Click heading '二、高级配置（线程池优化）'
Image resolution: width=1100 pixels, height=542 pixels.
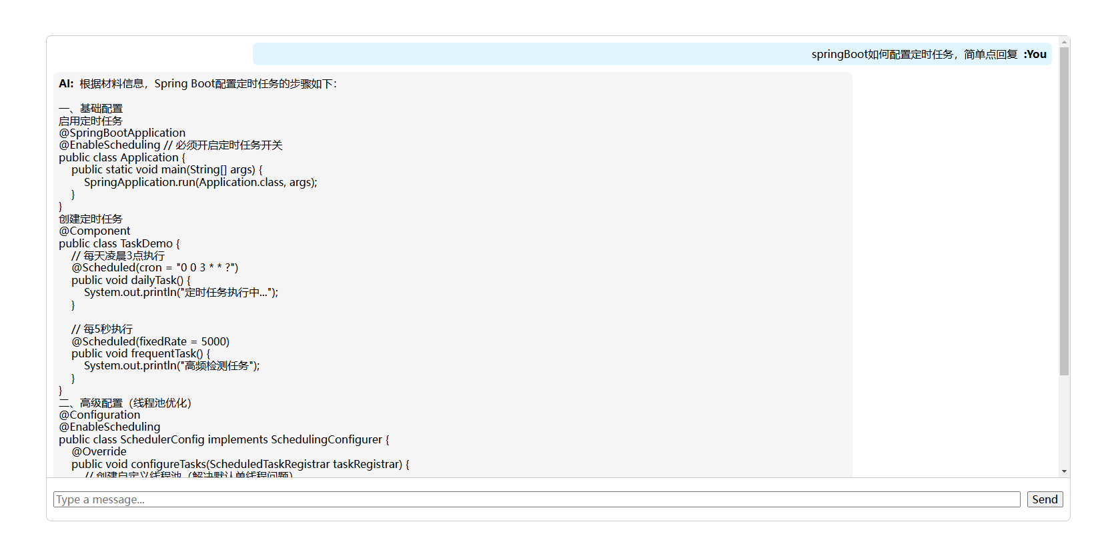coord(125,403)
